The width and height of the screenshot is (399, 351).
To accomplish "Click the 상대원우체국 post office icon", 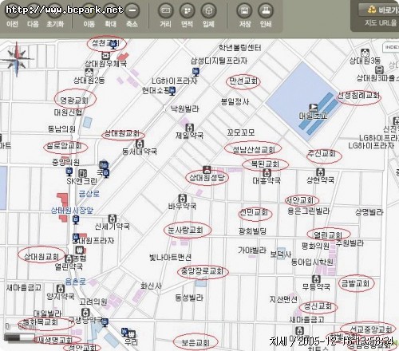I will (x=106, y=56).
